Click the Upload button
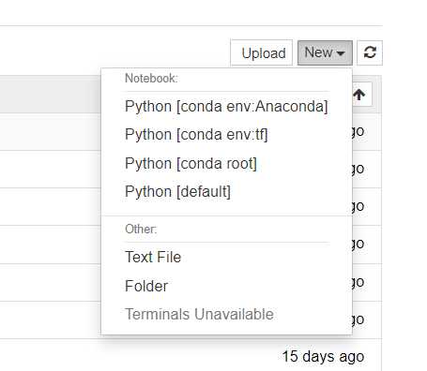 pos(262,52)
